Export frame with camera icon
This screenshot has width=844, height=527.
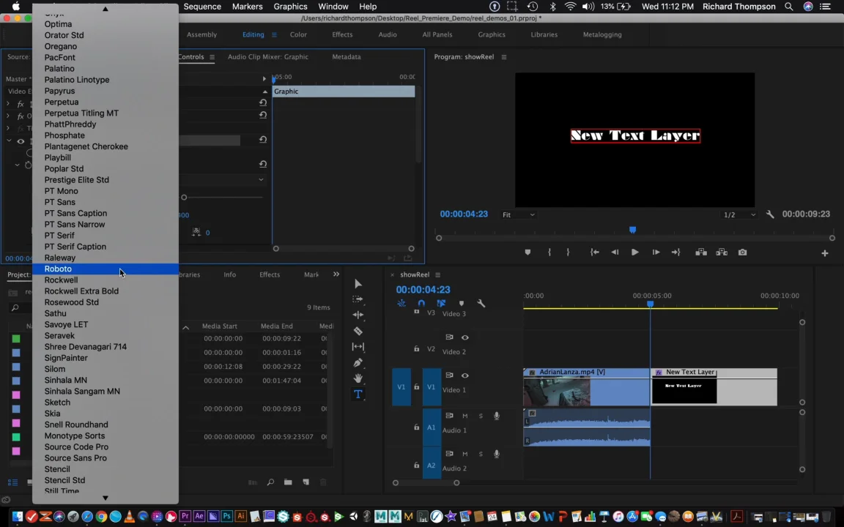(742, 253)
